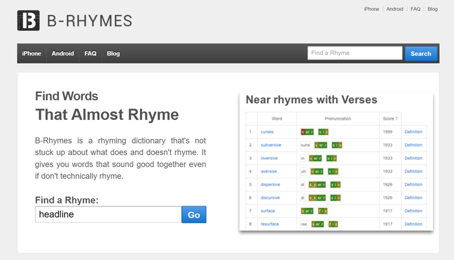Click the Find a Rhyme field containing headline
454x260 pixels.
(x=108, y=214)
